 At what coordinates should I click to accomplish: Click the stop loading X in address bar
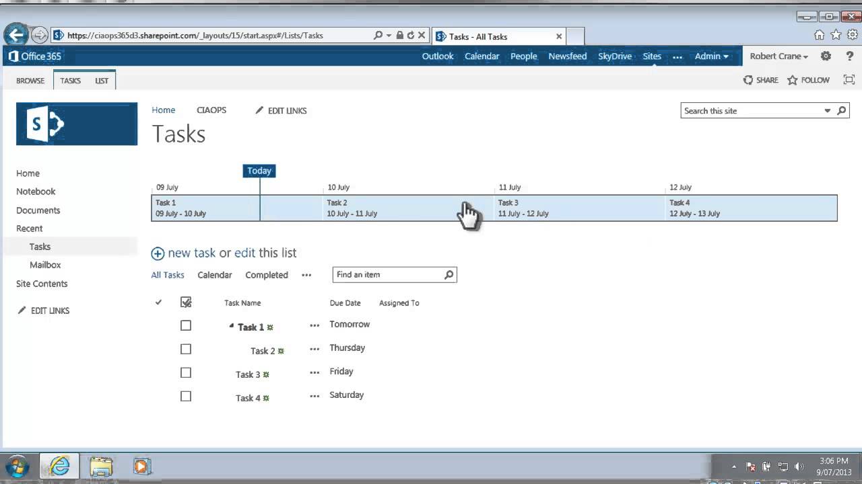[x=422, y=35]
